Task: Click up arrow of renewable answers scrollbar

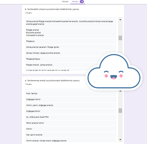Action: 120,20
